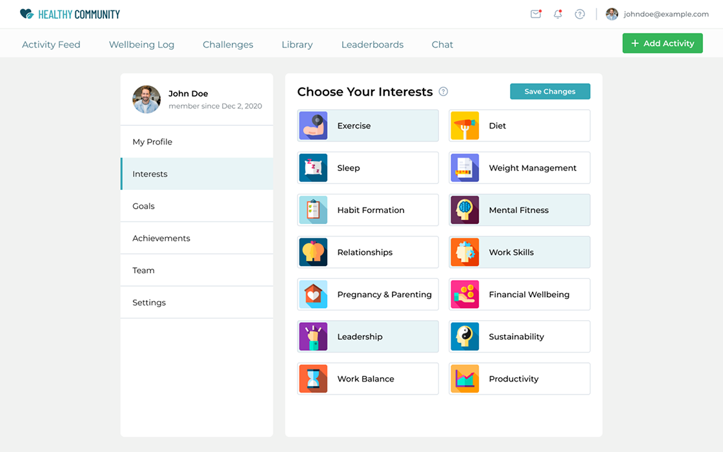Deselect the Exercise interest
The height and width of the screenshot is (452, 723).
pos(368,126)
